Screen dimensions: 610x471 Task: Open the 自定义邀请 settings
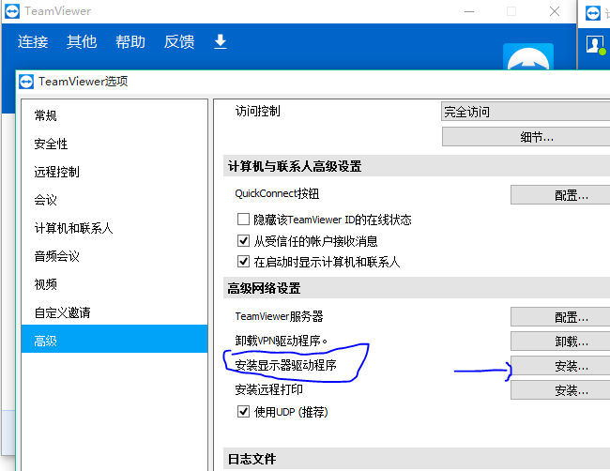tap(114, 312)
